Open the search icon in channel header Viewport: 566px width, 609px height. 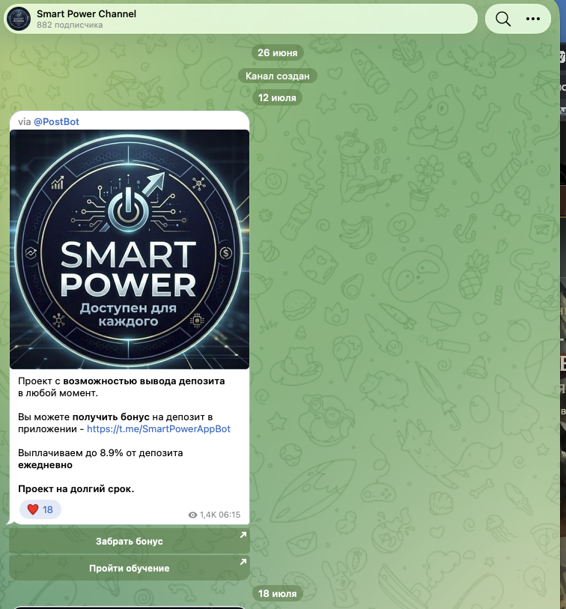(502, 19)
